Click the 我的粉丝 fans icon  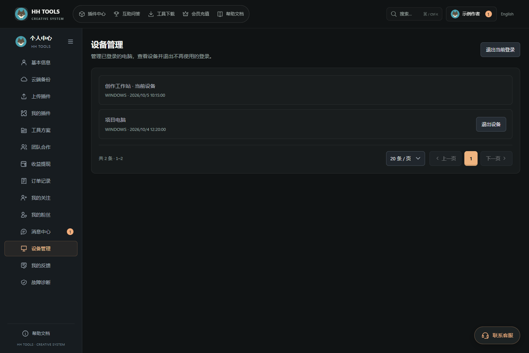coord(24,215)
